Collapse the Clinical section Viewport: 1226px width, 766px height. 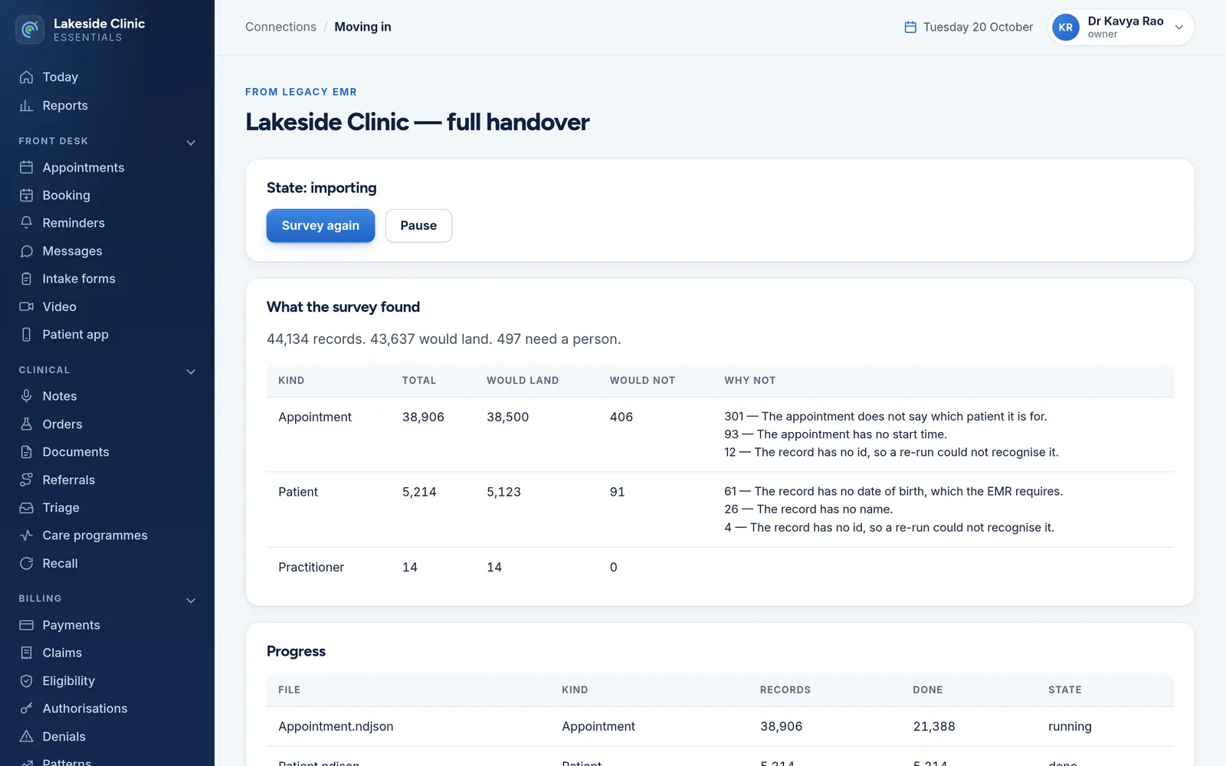click(191, 372)
